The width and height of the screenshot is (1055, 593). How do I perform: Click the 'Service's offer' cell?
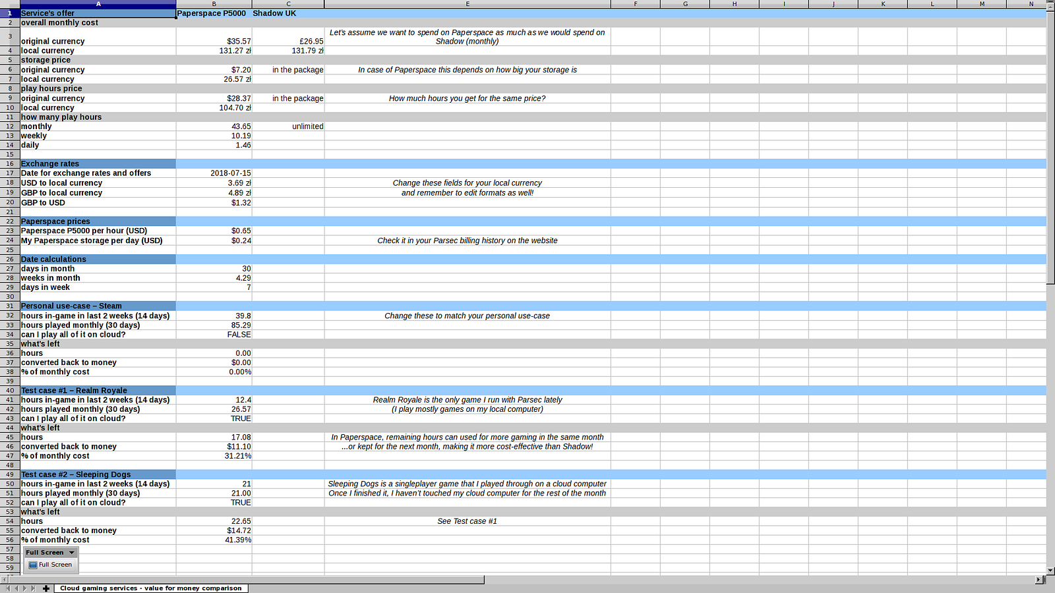point(98,13)
